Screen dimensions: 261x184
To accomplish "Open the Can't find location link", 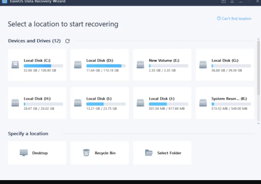I will pyautogui.click(x=236, y=19).
